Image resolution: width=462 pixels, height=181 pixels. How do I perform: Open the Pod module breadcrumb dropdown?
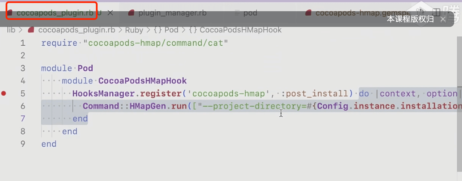pyautogui.click(x=171, y=30)
